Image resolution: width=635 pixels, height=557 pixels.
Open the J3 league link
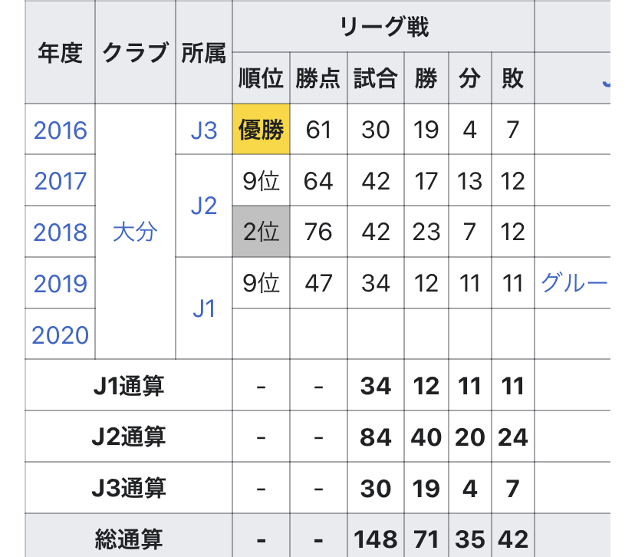(204, 130)
